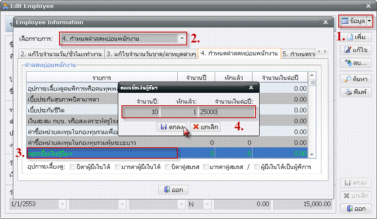Image resolution: width=377 pixels, height=219 pixels.
Task: Toggle มารดาผู้มีเงินได้ checkbox
Action: pyautogui.click(x=119, y=167)
